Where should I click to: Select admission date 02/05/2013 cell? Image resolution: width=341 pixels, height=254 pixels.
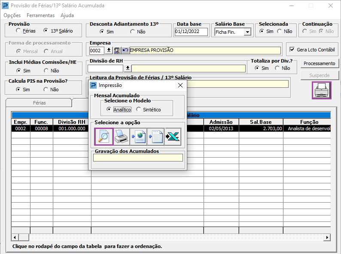(221, 128)
